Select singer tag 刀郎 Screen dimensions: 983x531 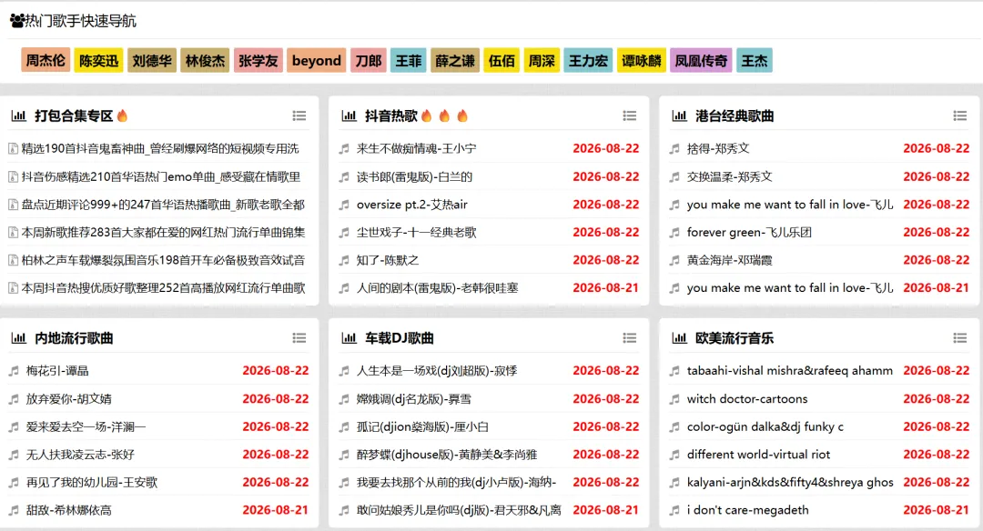tap(368, 60)
